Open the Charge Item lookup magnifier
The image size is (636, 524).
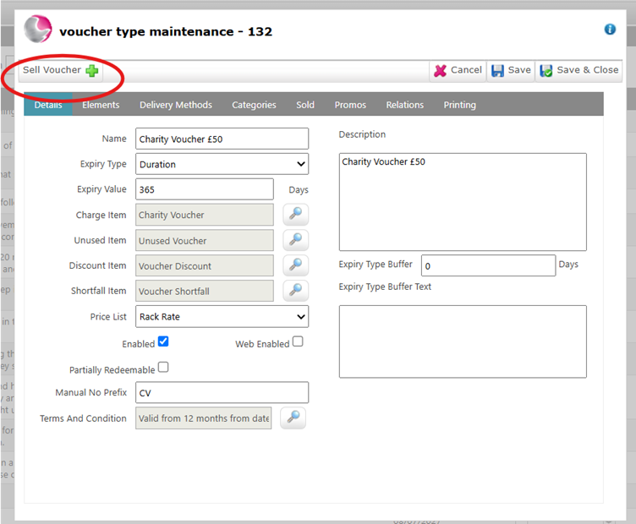(x=296, y=215)
